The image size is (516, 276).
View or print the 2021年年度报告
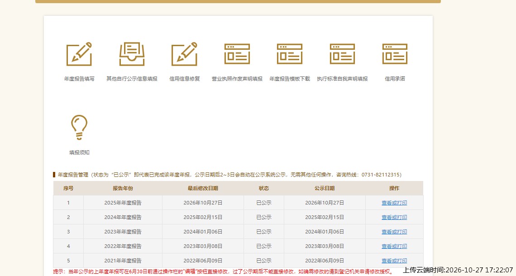click(394, 261)
